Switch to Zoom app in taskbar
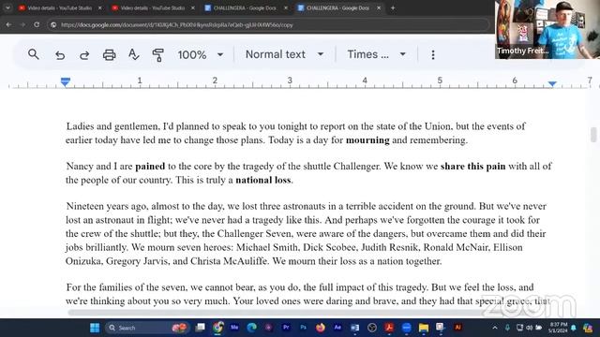The width and height of the screenshot is (600, 337). pyautogui.click(x=406, y=328)
